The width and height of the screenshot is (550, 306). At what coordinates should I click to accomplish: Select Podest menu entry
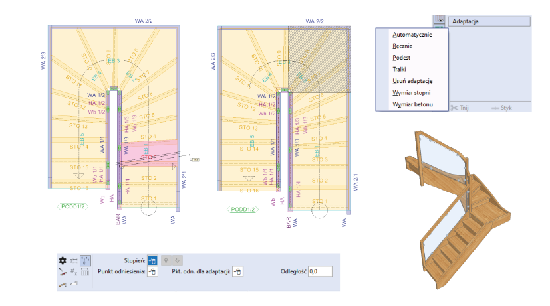pyautogui.click(x=402, y=58)
